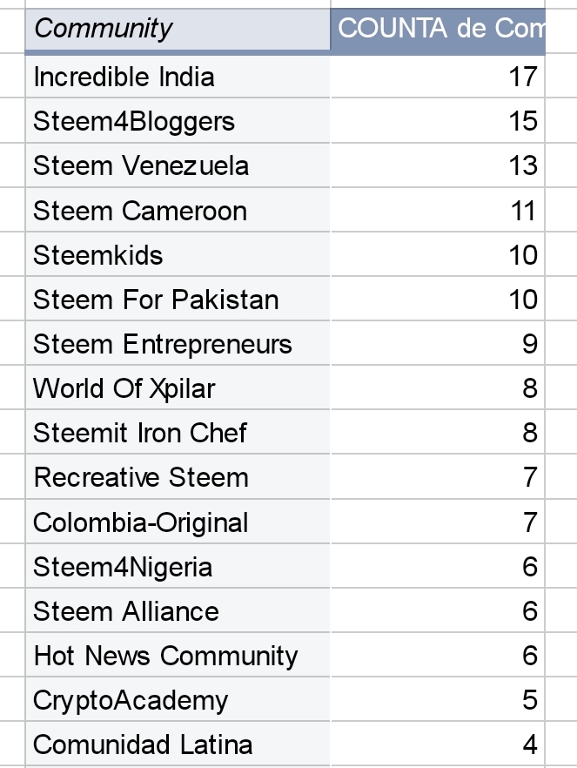
Task: Click the Colombia-Original cell
Action: (178, 521)
